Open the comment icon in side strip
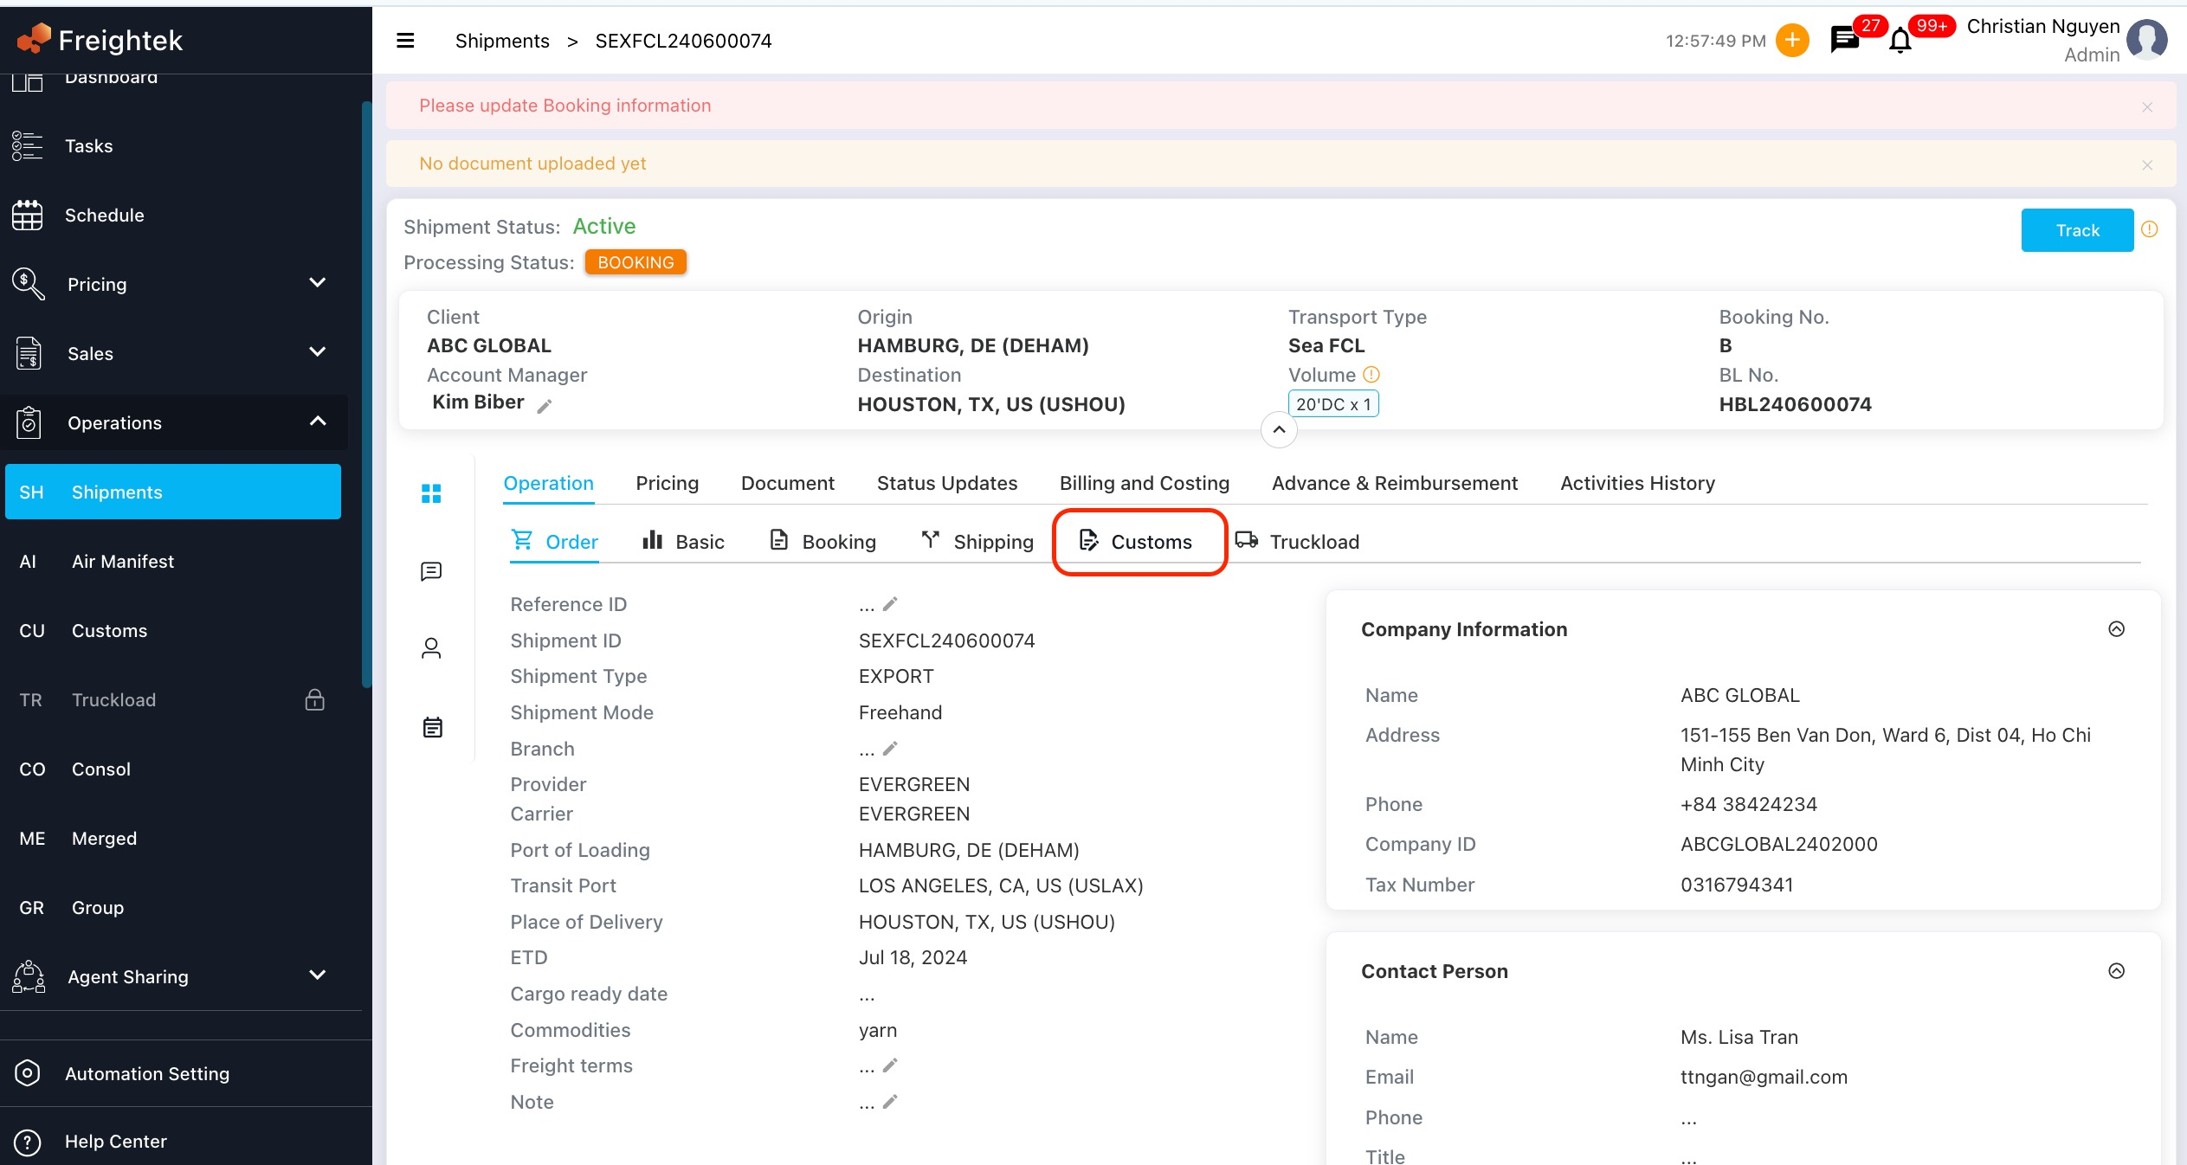Viewport: 2187px width, 1165px height. [431, 571]
